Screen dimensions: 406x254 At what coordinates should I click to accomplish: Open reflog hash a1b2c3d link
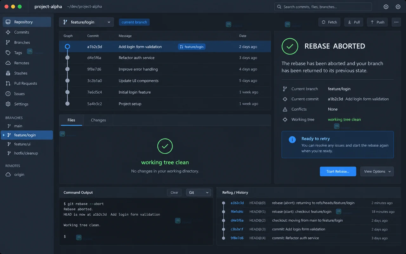point(237,203)
